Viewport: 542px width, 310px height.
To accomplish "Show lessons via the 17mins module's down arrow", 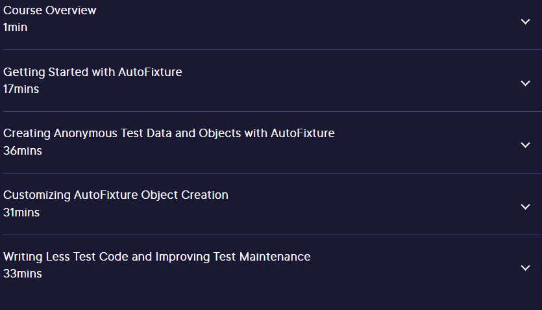I will (x=525, y=83).
